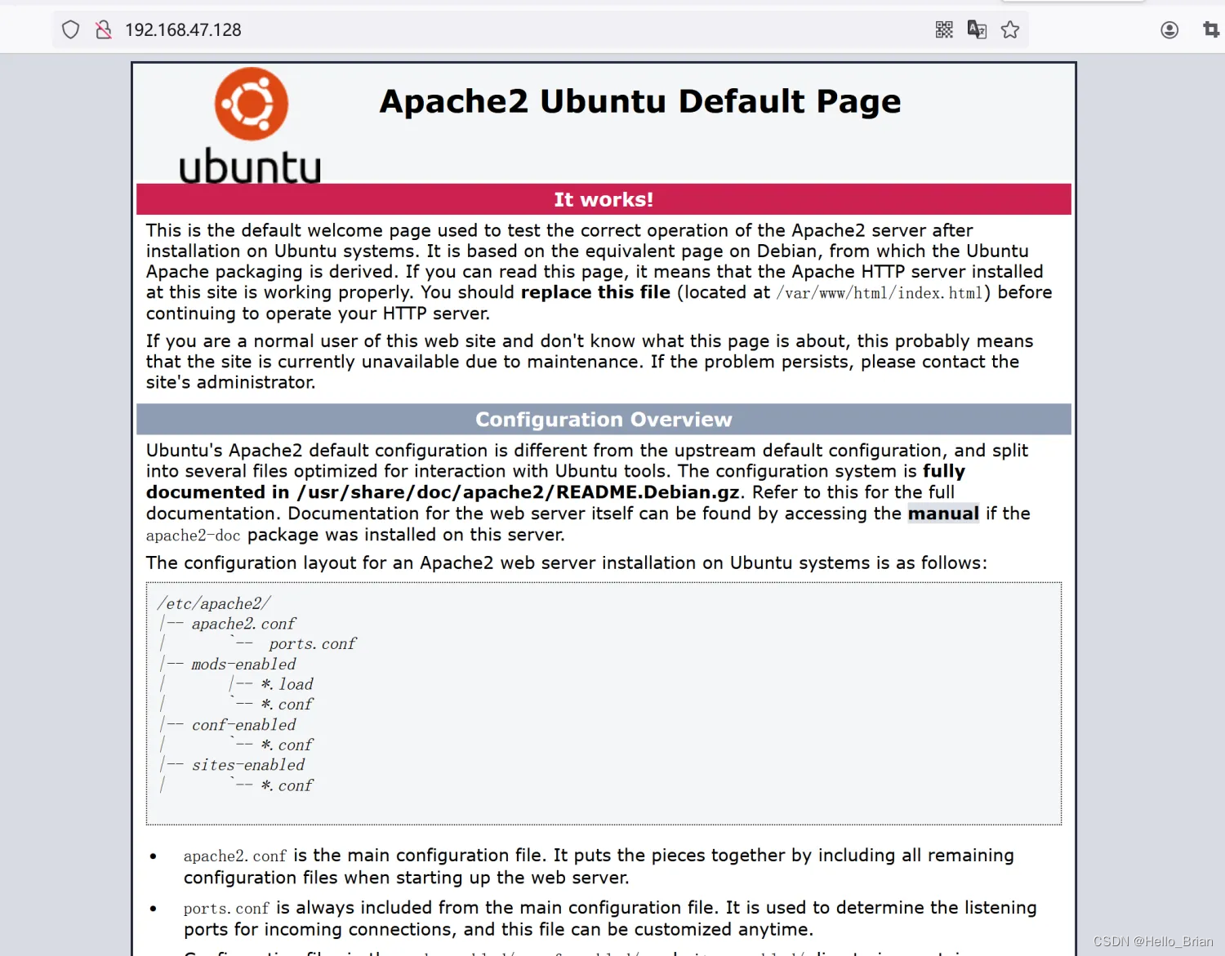Open the insecure connection lock icon
The height and width of the screenshot is (956, 1225).
coord(103,30)
